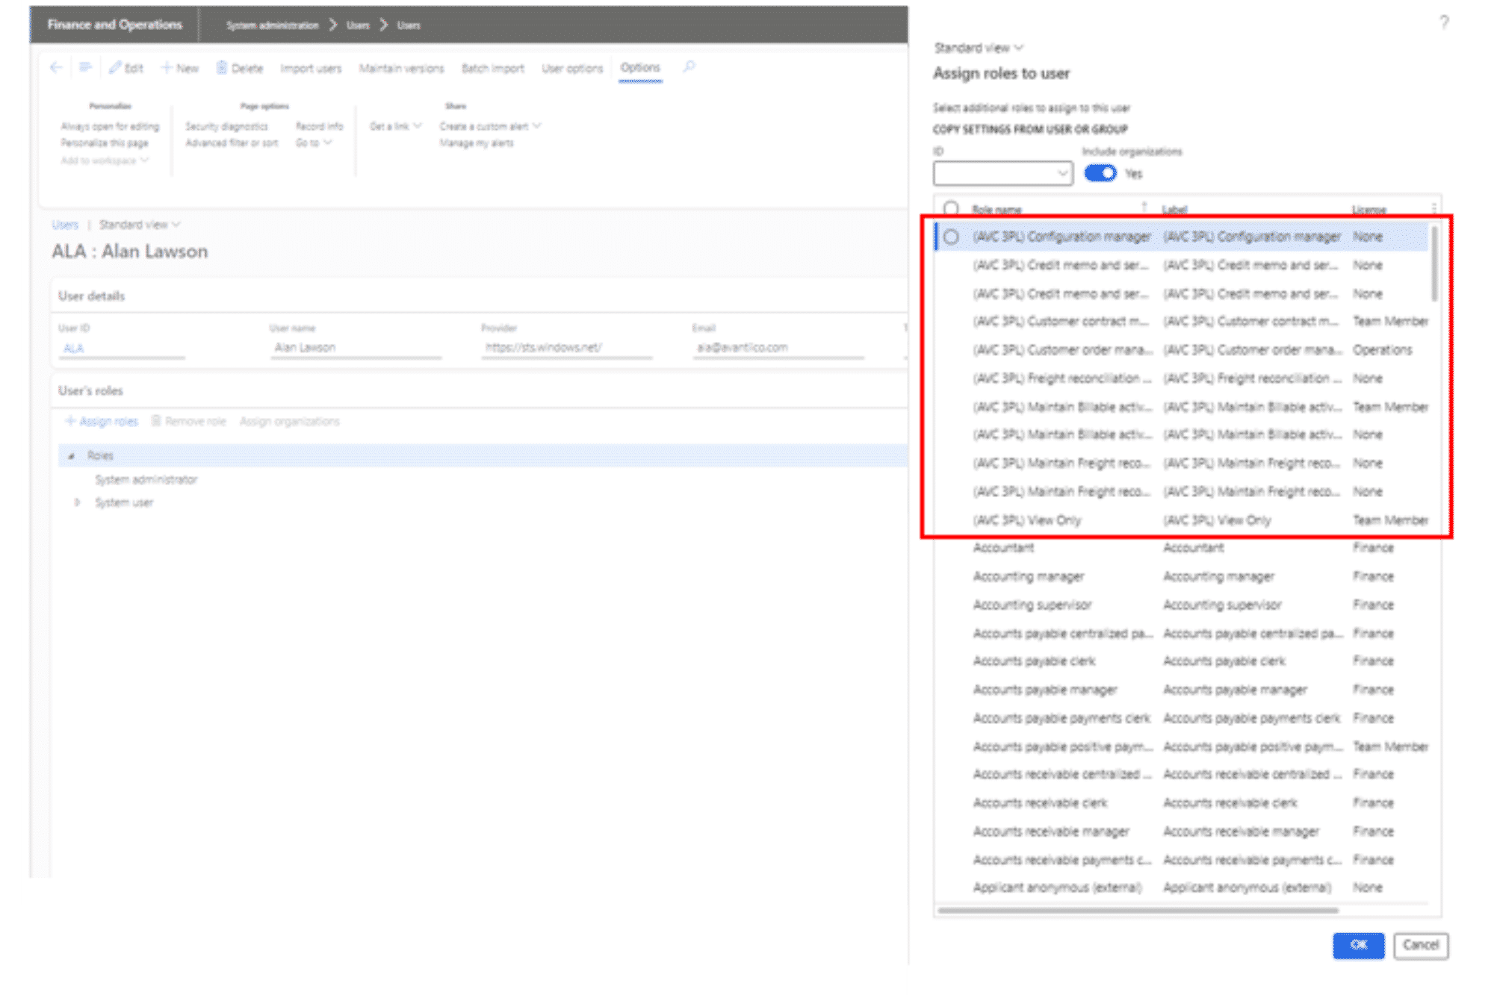Open User options menu
1494x995 pixels.
(x=572, y=68)
